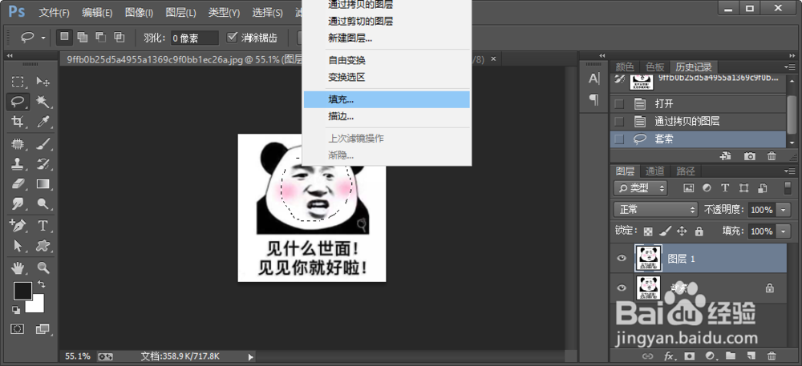Switch to the 通道 tab
Image resolution: width=802 pixels, height=366 pixels.
click(654, 171)
